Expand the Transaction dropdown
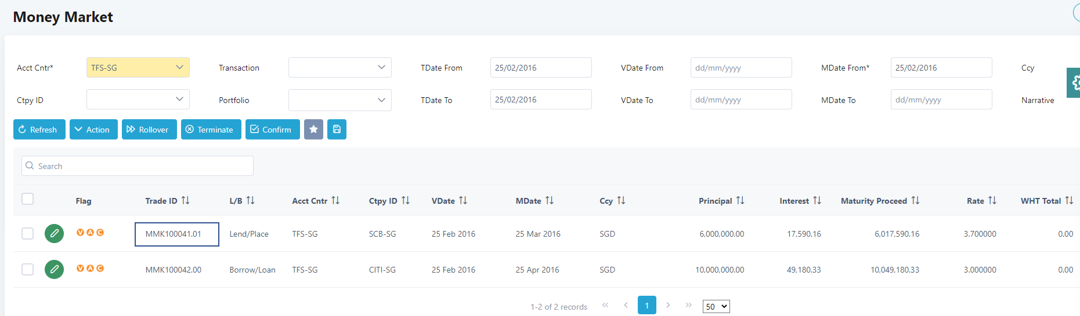The width and height of the screenshot is (1080, 316). (x=339, y=68)
